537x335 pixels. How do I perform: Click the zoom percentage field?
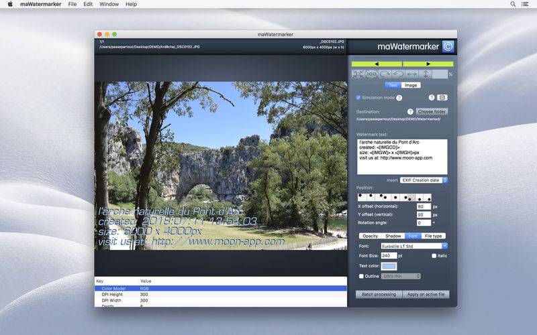[440, 74]
